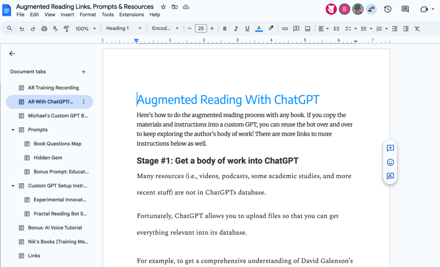Add a new document tab
The image size is (440, 267).
83,72
